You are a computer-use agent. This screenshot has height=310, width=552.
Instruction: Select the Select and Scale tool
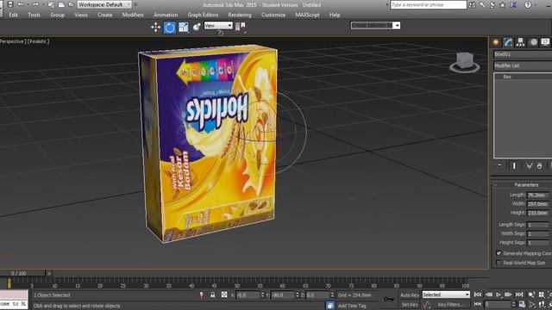[183, 27]
